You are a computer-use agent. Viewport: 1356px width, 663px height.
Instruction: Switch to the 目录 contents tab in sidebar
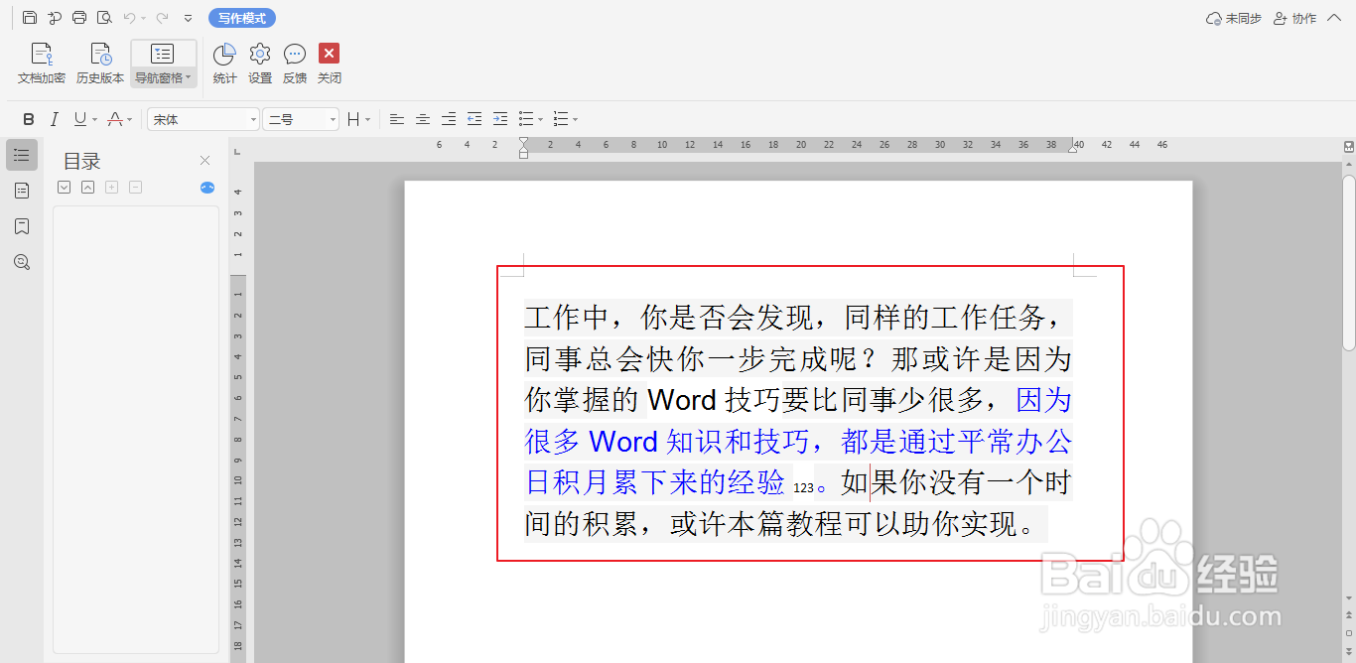(21, 155)
